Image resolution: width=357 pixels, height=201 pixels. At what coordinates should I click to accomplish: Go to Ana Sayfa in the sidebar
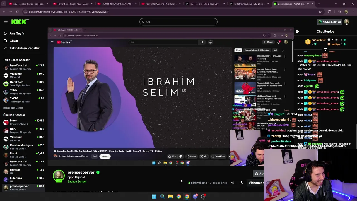click(x=17, y=33)
